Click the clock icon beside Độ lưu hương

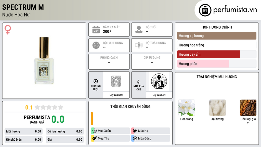pos(96,45)
